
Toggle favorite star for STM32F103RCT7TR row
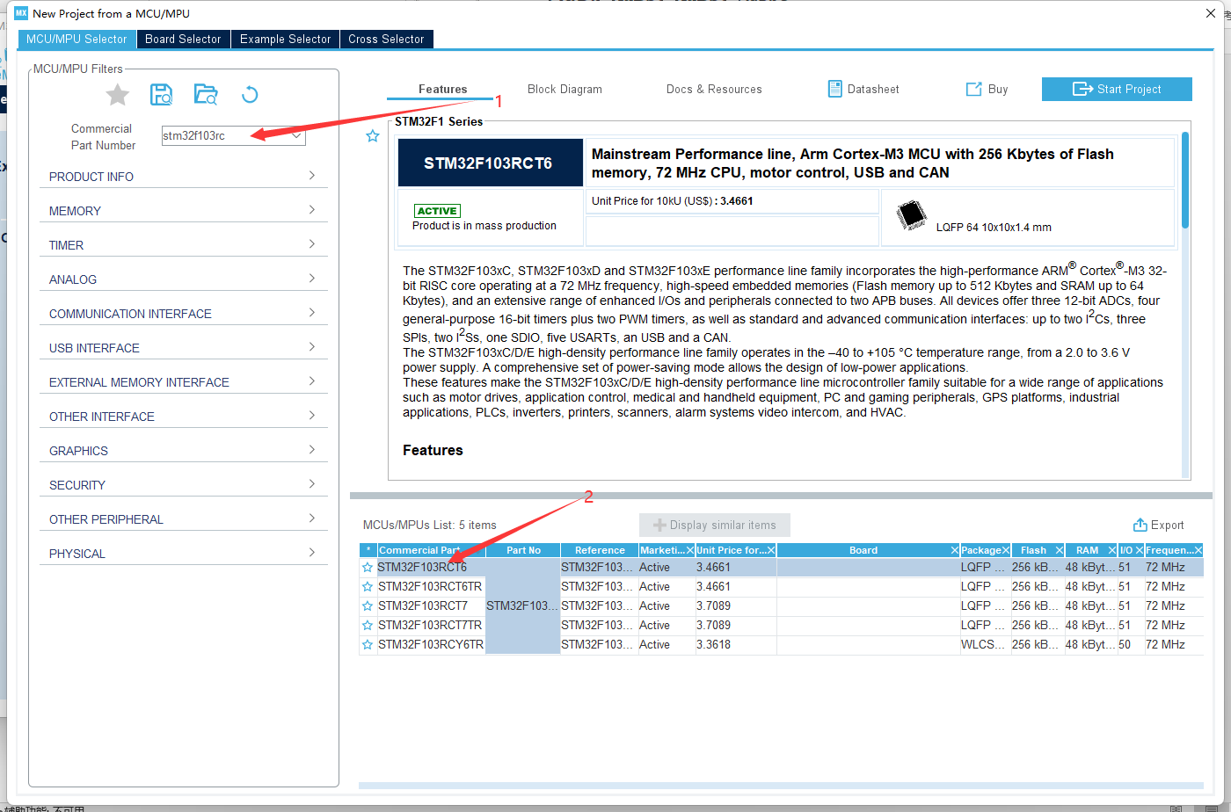pos(368,626)
